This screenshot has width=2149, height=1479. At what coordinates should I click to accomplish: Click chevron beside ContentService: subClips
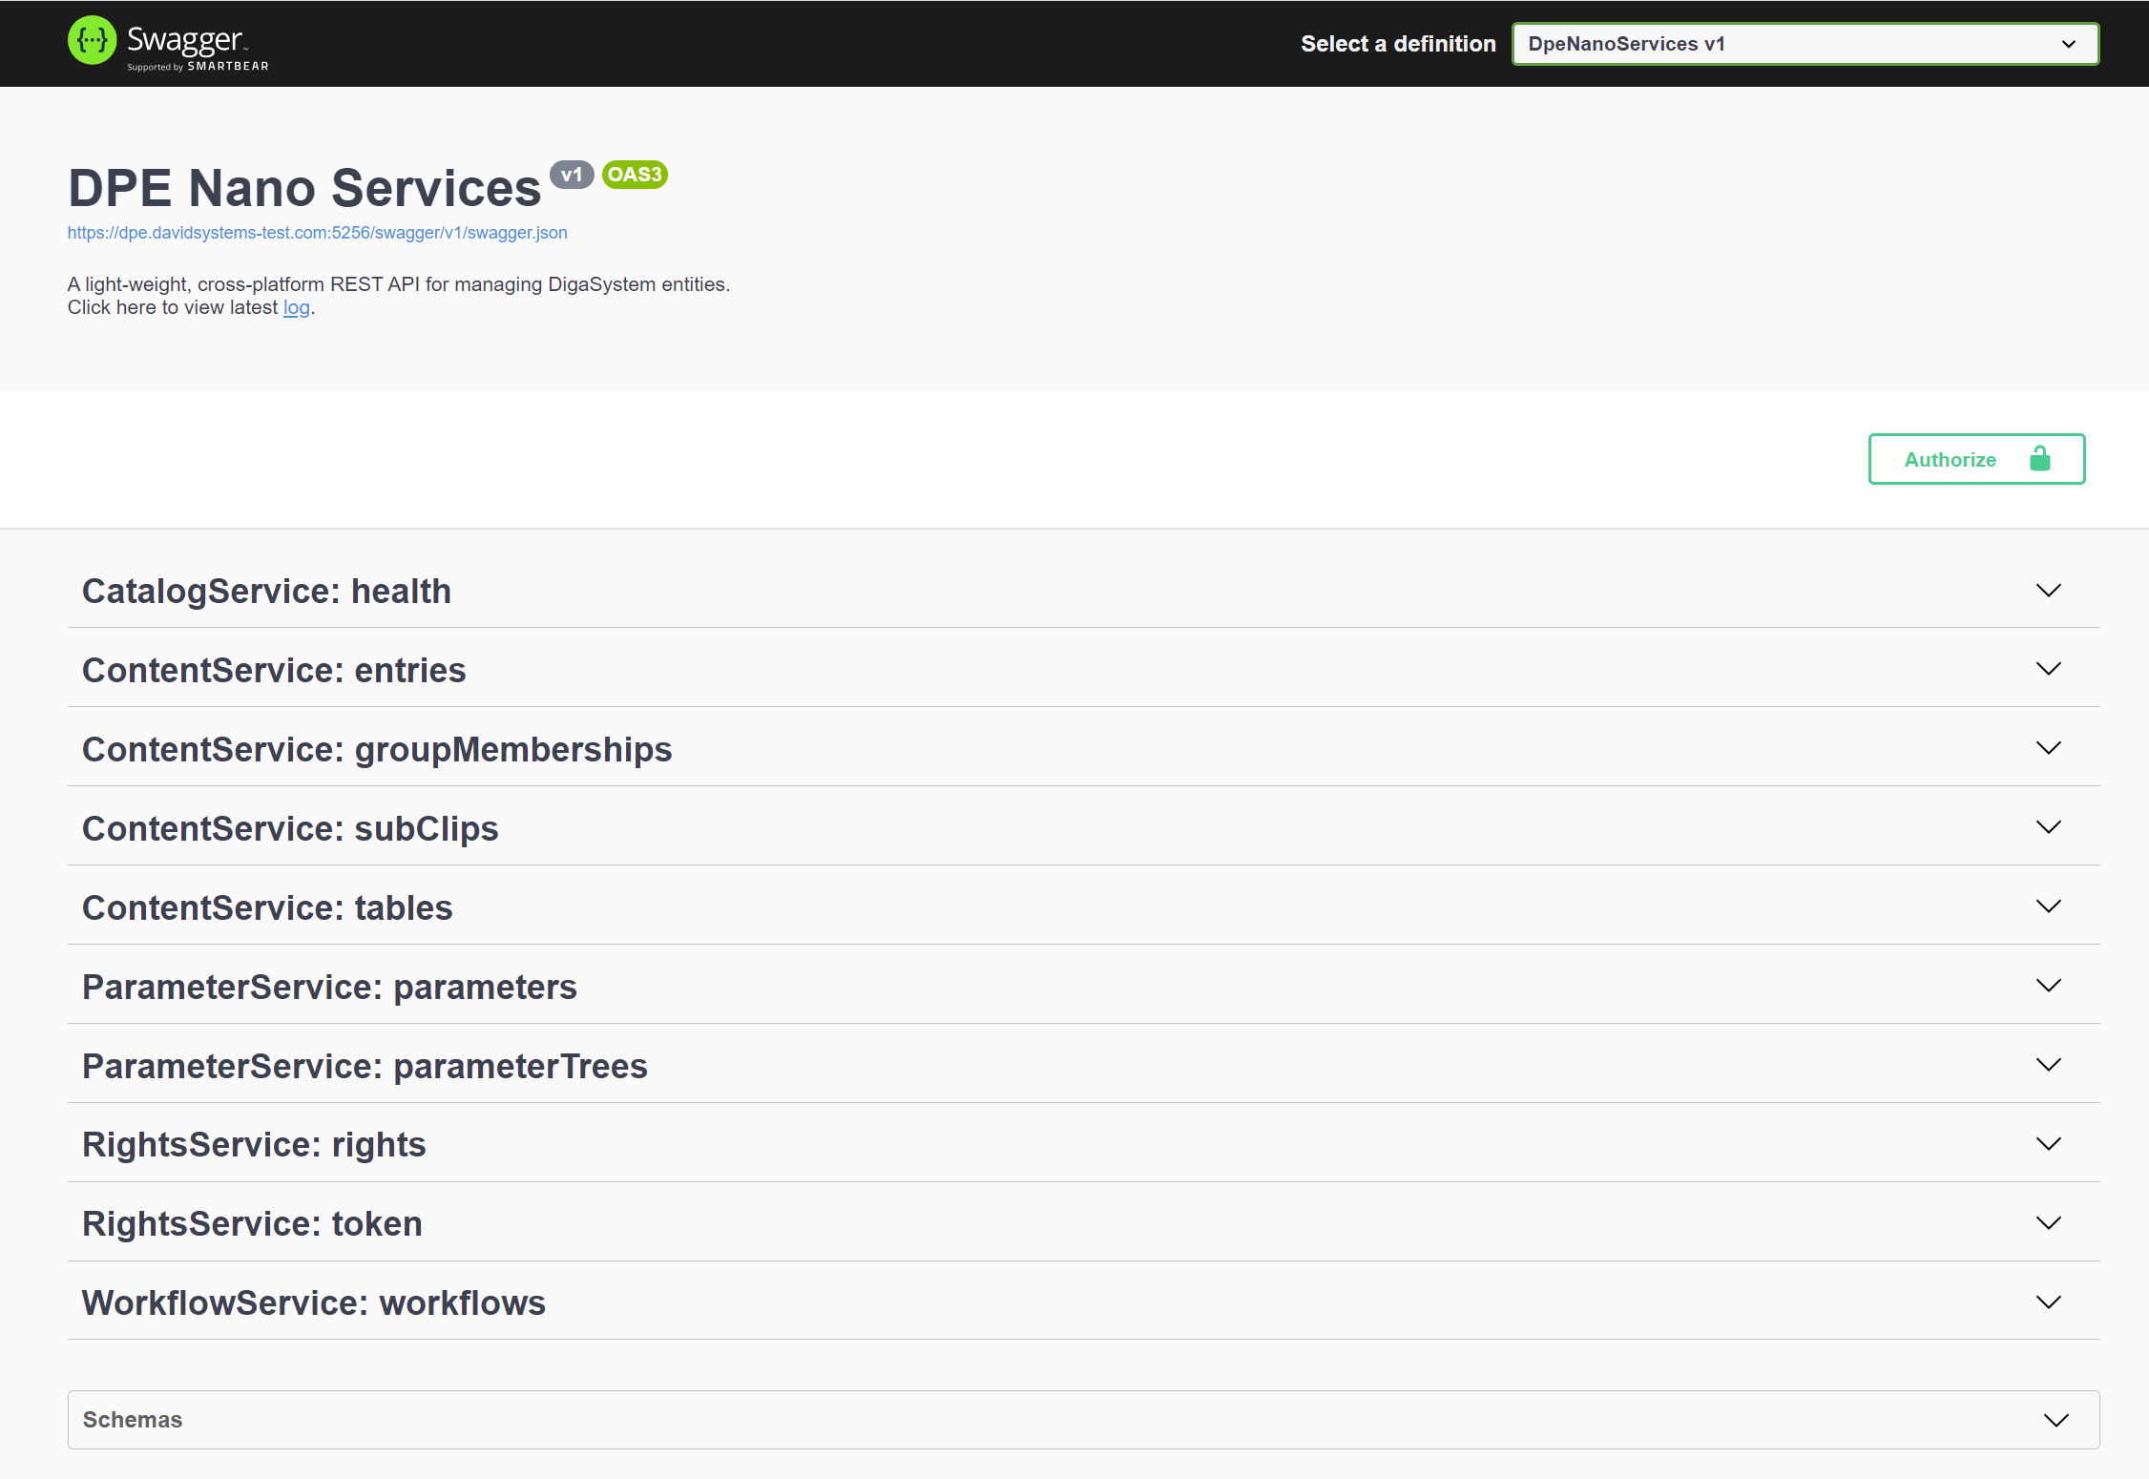tap(2048, 827)
